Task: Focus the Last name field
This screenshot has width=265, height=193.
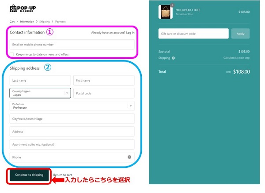Action: [40, 80]
